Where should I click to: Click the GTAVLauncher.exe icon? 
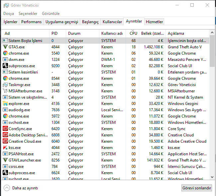[x=5, y=160]
